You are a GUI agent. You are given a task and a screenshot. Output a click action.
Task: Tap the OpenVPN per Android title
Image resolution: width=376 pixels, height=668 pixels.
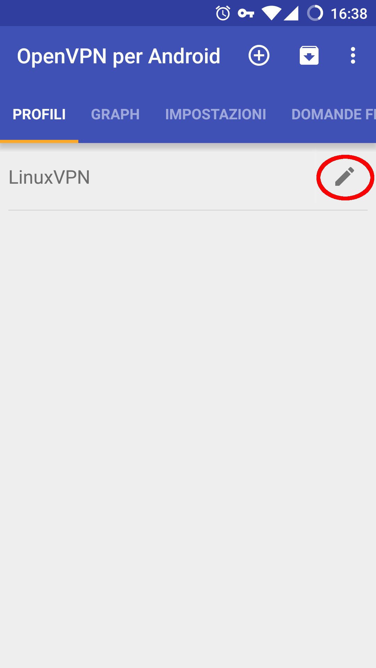119,56
